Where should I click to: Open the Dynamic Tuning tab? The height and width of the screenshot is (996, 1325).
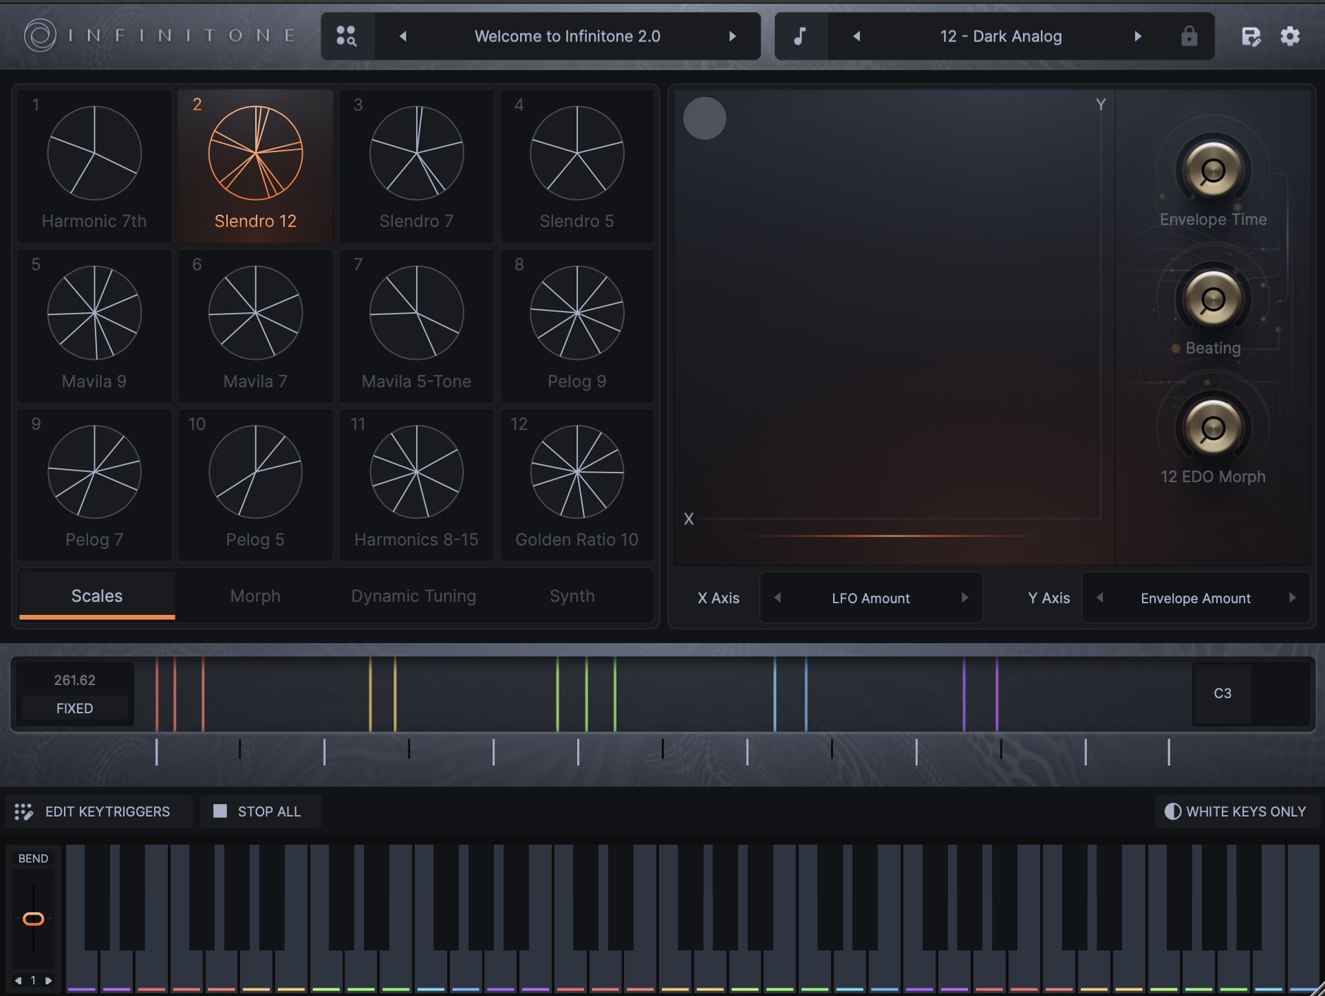click(413, 596)
